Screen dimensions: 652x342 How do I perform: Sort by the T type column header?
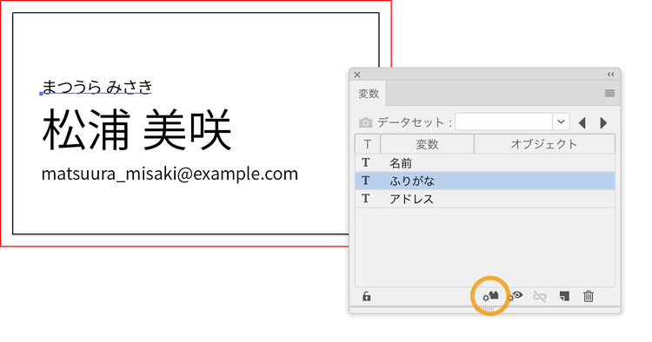click(x=368, y=144)
